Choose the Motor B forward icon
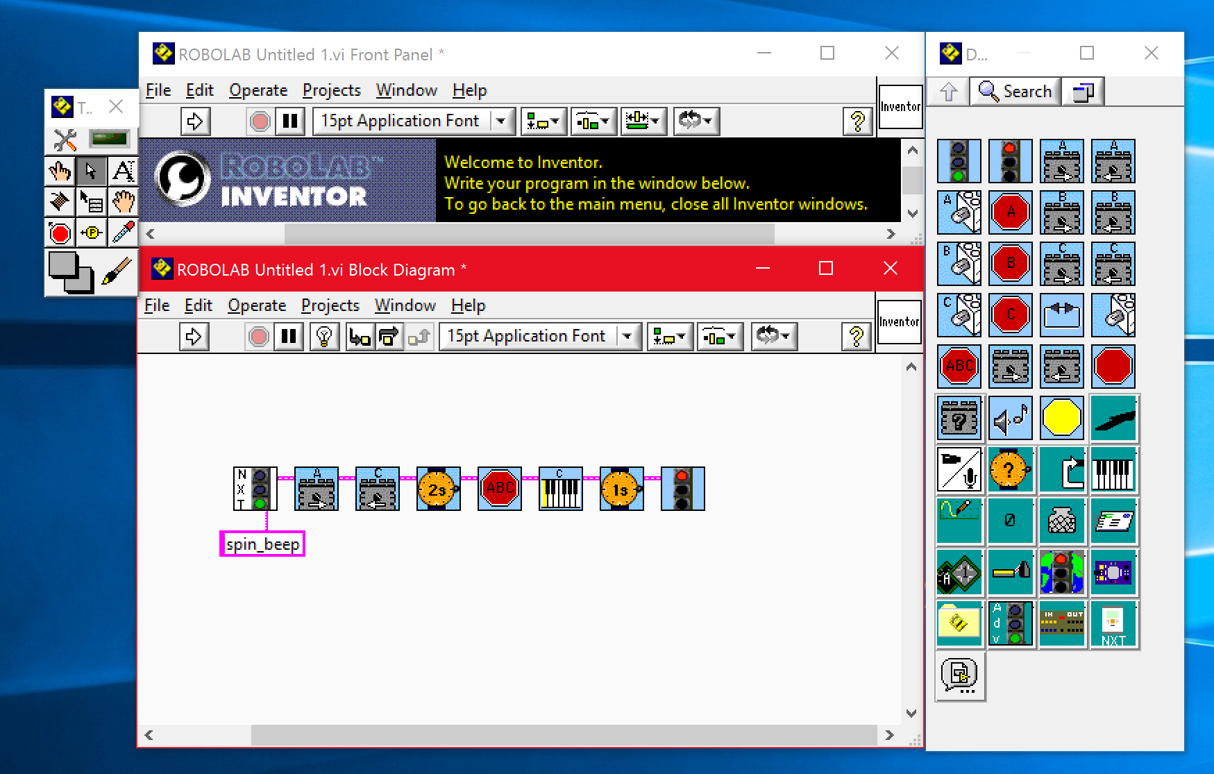 coord(1061,212)
